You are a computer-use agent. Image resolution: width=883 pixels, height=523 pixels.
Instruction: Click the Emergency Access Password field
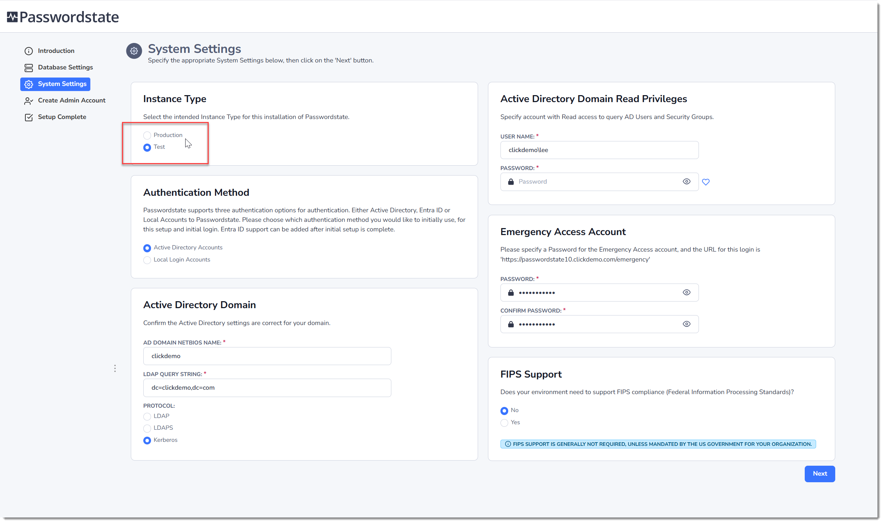pyautogui.click(x=599, y=292)
